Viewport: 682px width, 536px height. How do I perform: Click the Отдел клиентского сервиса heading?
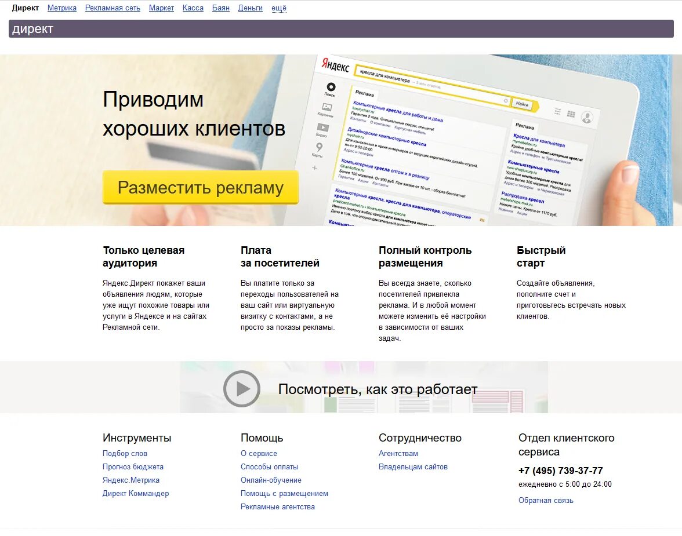click(x=566, y=444)
